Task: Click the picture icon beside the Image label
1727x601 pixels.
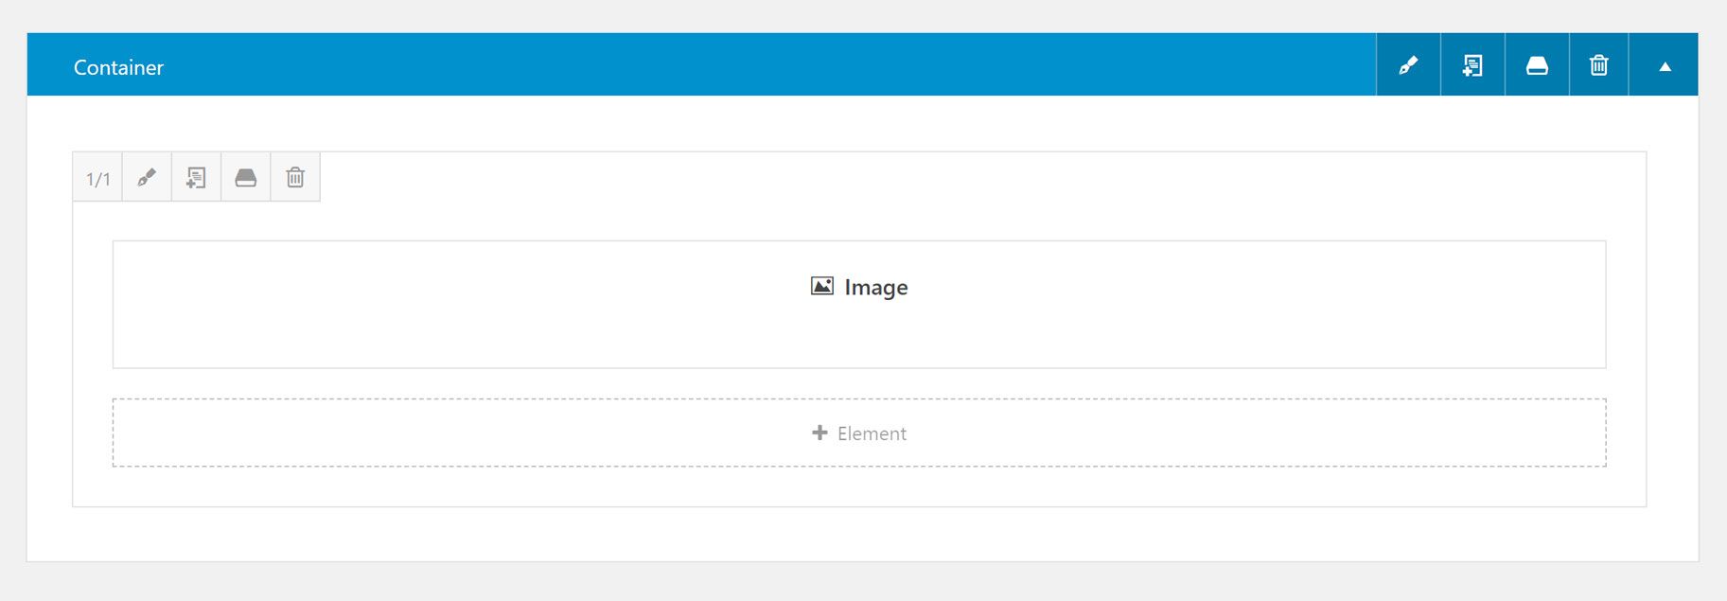Action: (x=822, y=286)
